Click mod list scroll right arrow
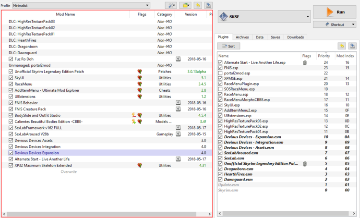Image resolution: width=360 pixels, height=218 pixels. [x=209, y=214]
